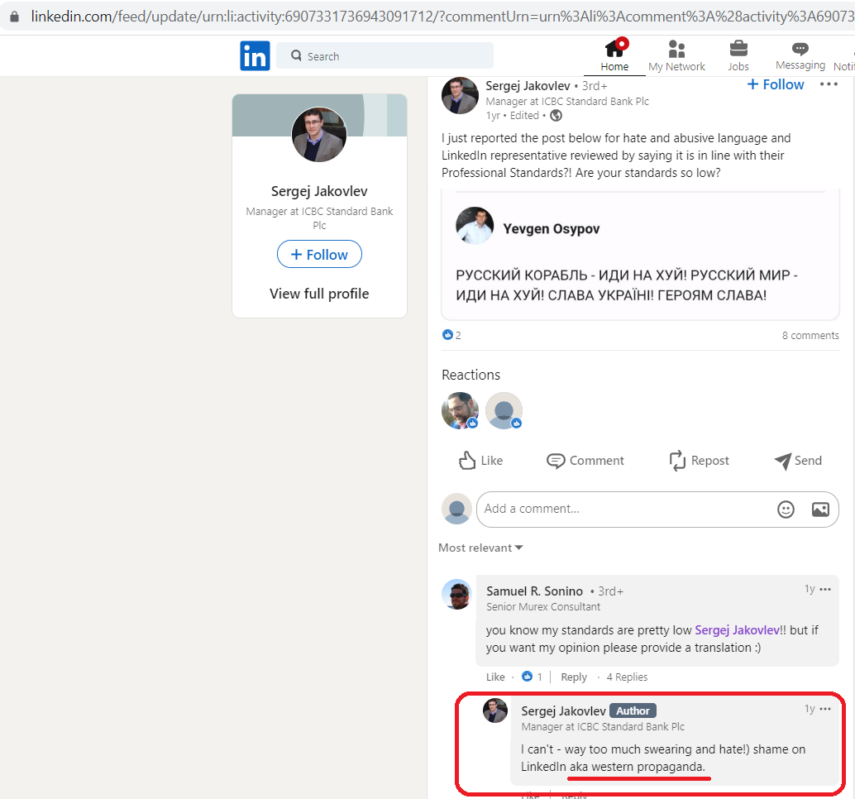Click Yevgen Osypov's name

click(x=552, y=229)
